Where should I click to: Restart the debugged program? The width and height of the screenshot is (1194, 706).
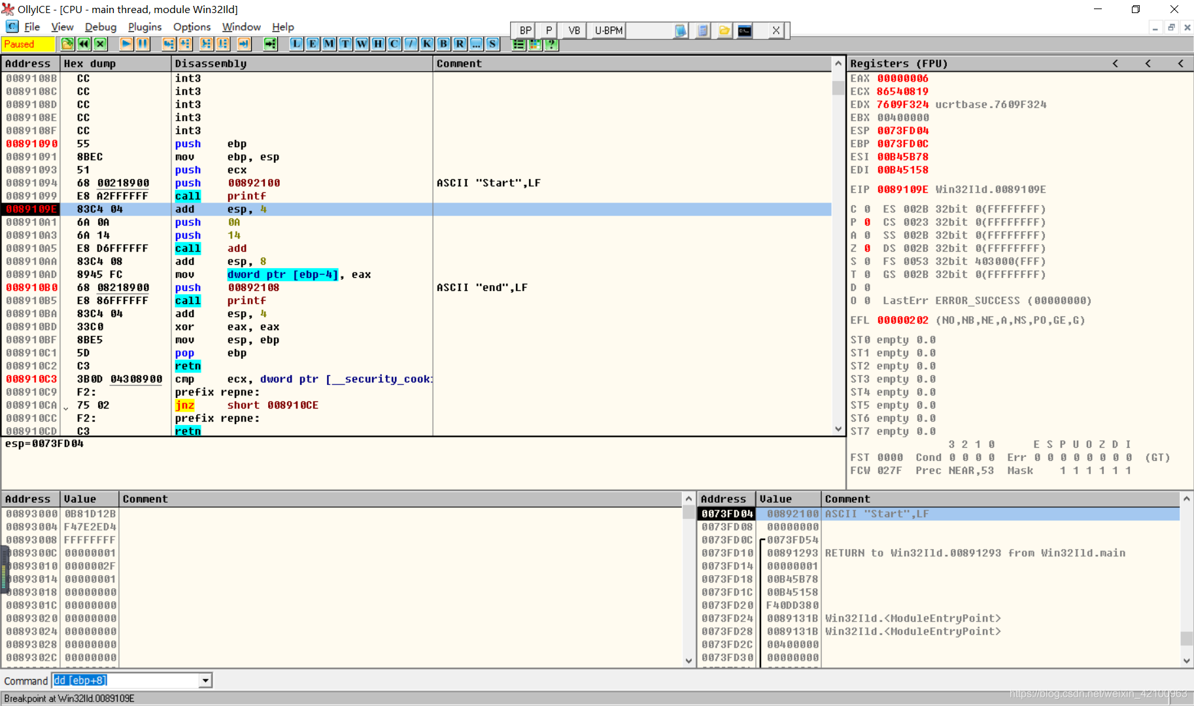coord(84,44)
